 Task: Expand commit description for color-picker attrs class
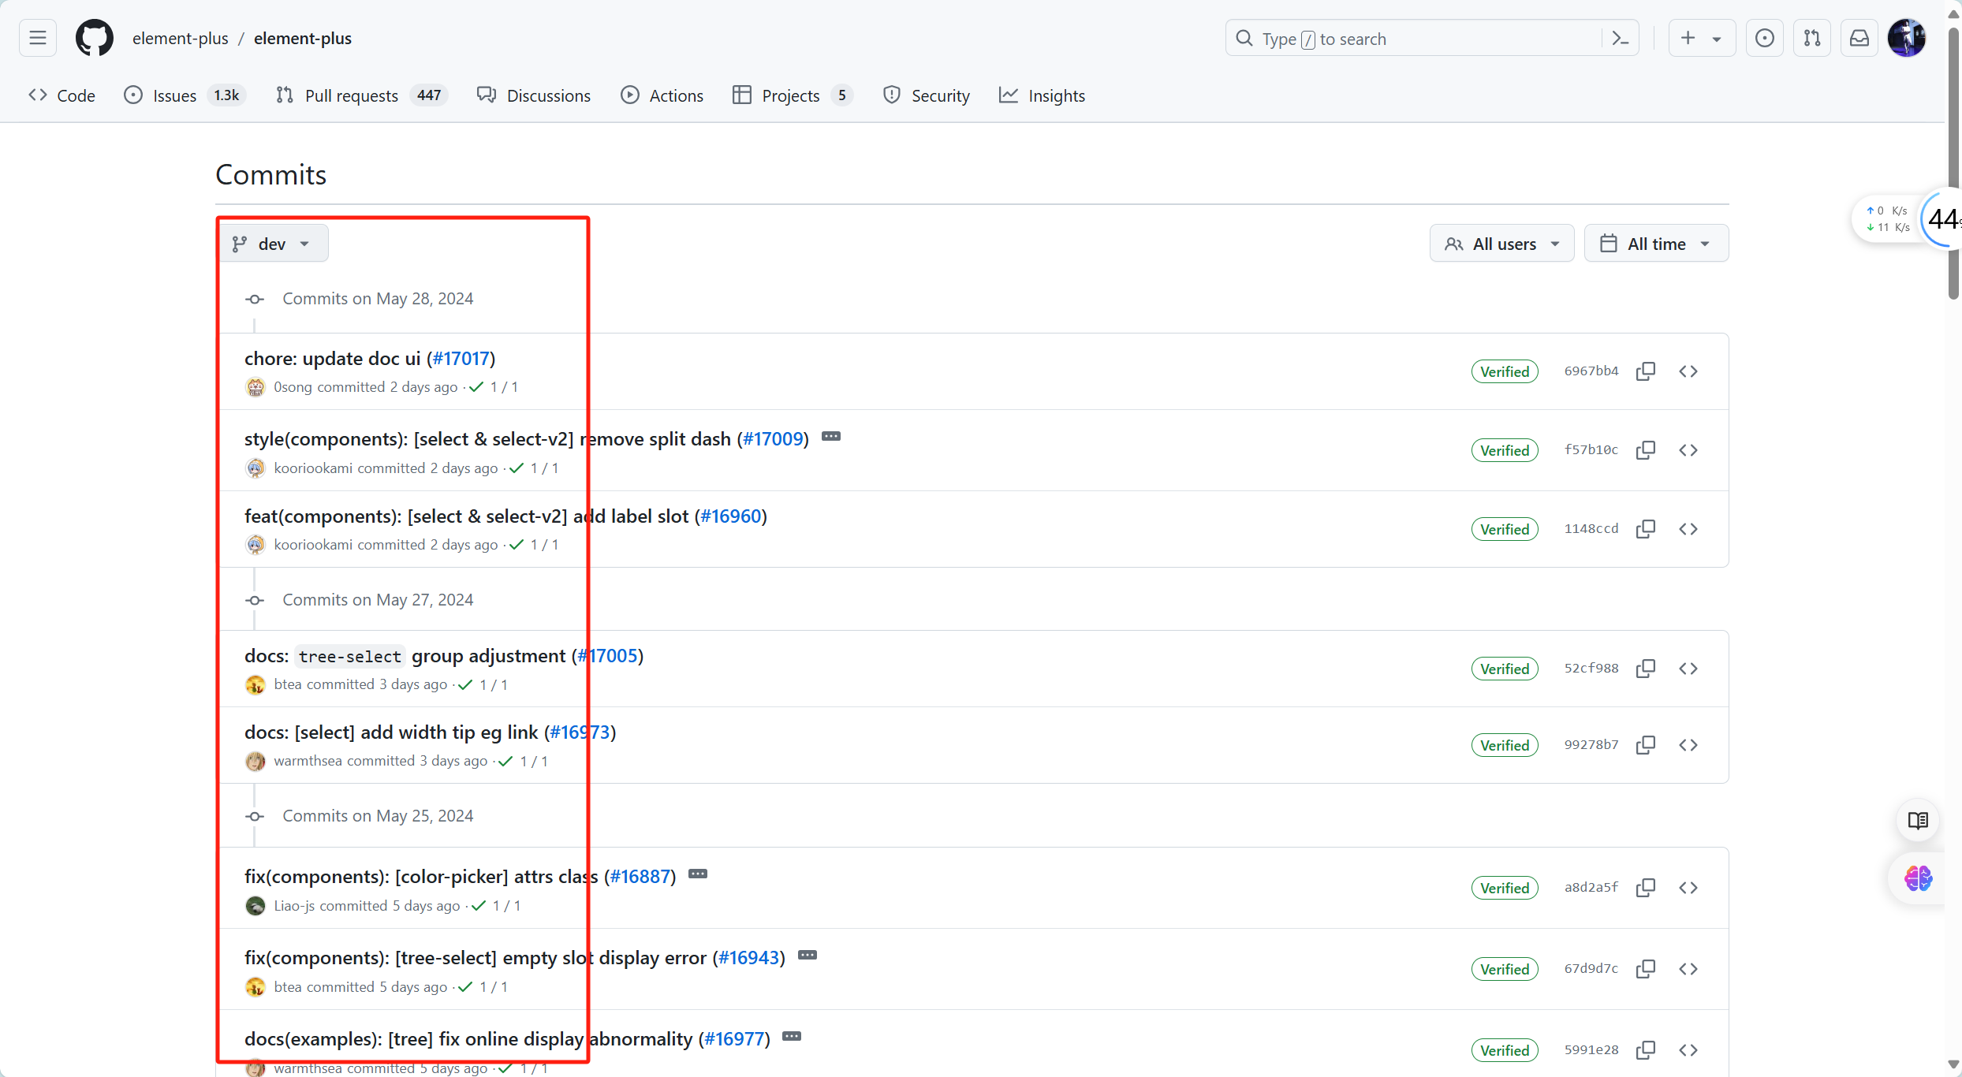click(x=697, y=874)
